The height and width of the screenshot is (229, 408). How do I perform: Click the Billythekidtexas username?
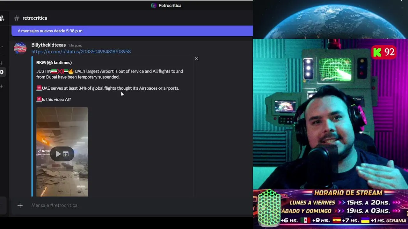click(48, 45)
